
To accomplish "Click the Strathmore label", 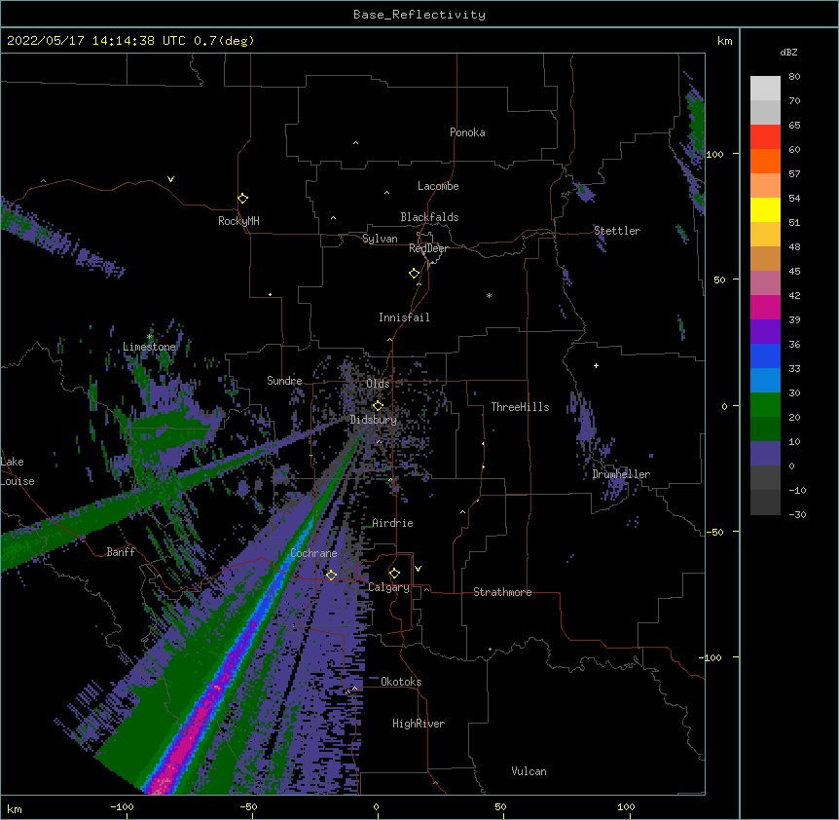I will point(502,592).
